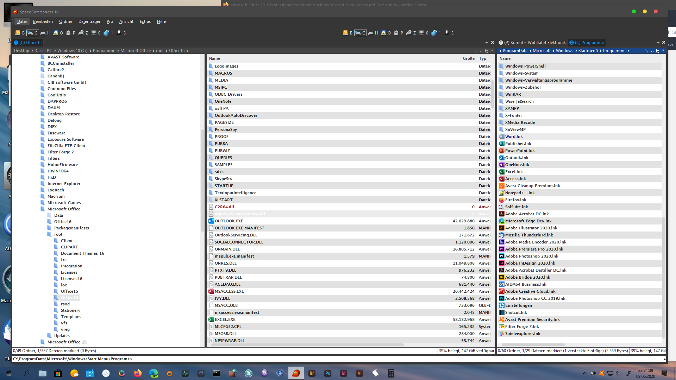
Task: Select drive C in right drive bar
Action: [361, 33]
